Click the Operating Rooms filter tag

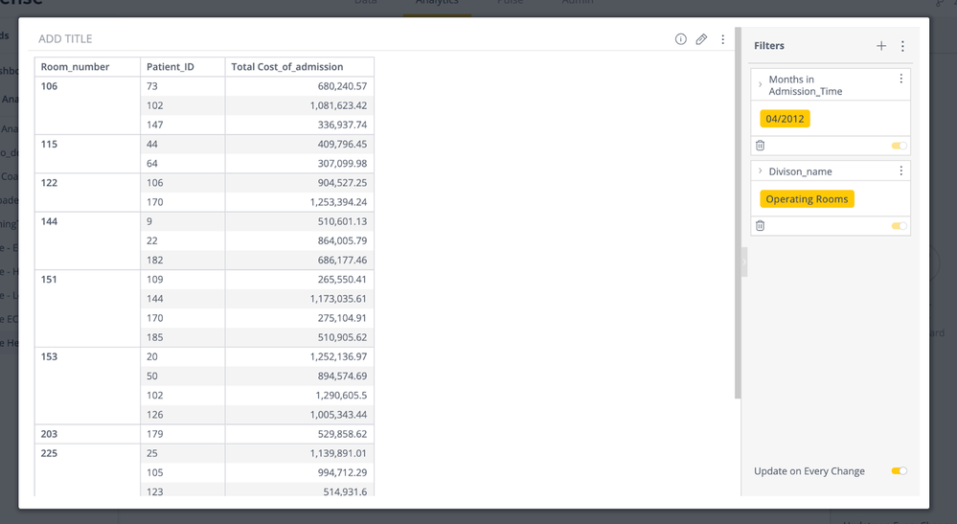click(x=807, y=199)
